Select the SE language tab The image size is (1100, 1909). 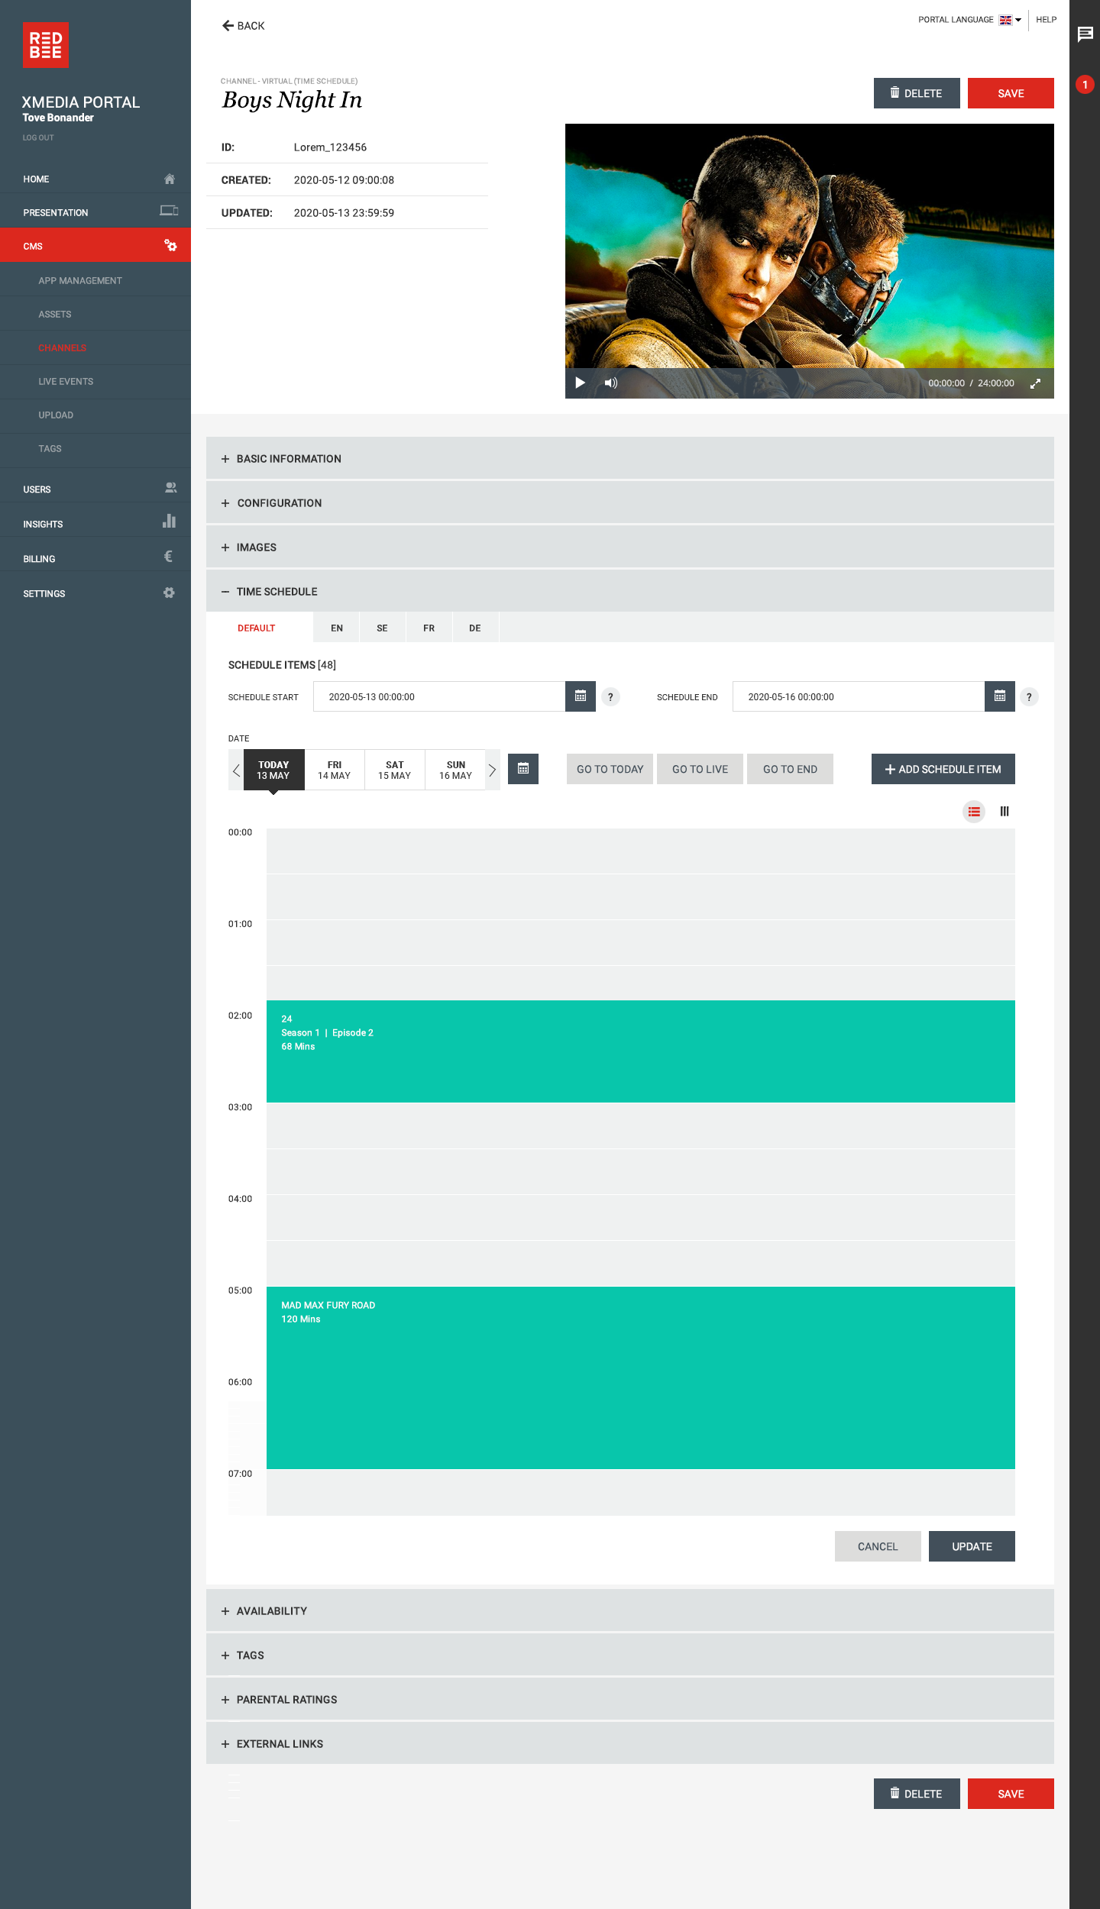pyautogui.click(x=383, y=628)
